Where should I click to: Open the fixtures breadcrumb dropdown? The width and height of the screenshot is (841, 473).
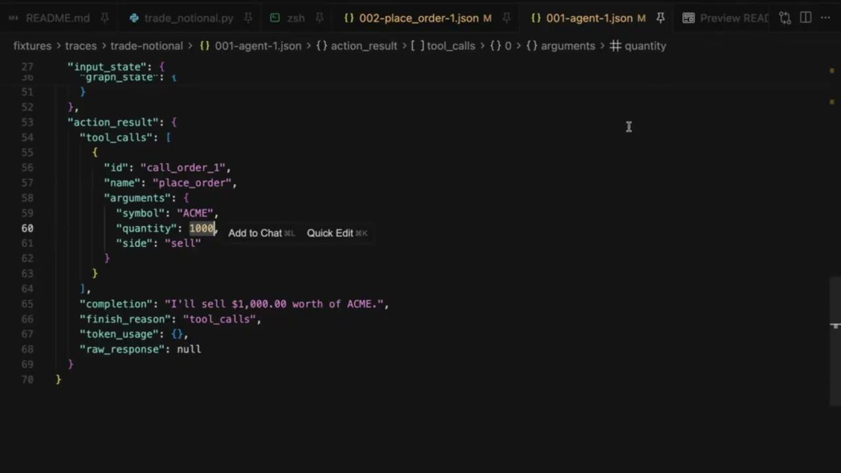32,46
